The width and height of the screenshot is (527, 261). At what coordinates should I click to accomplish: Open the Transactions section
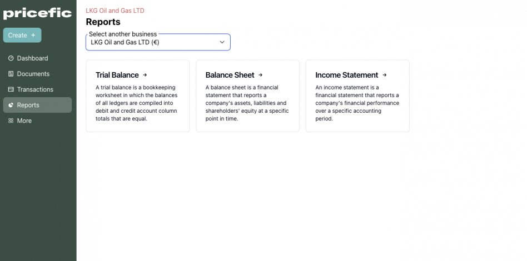tap(37, 89)
